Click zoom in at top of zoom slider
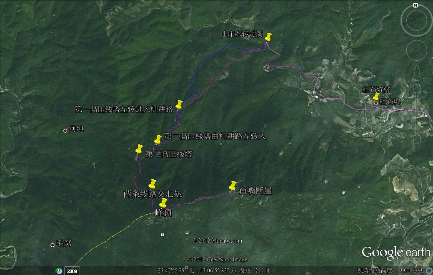This screenshot has height=275, width=433. 416,88
